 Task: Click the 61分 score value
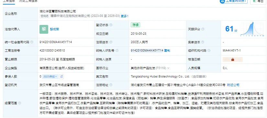click(231, 29)
